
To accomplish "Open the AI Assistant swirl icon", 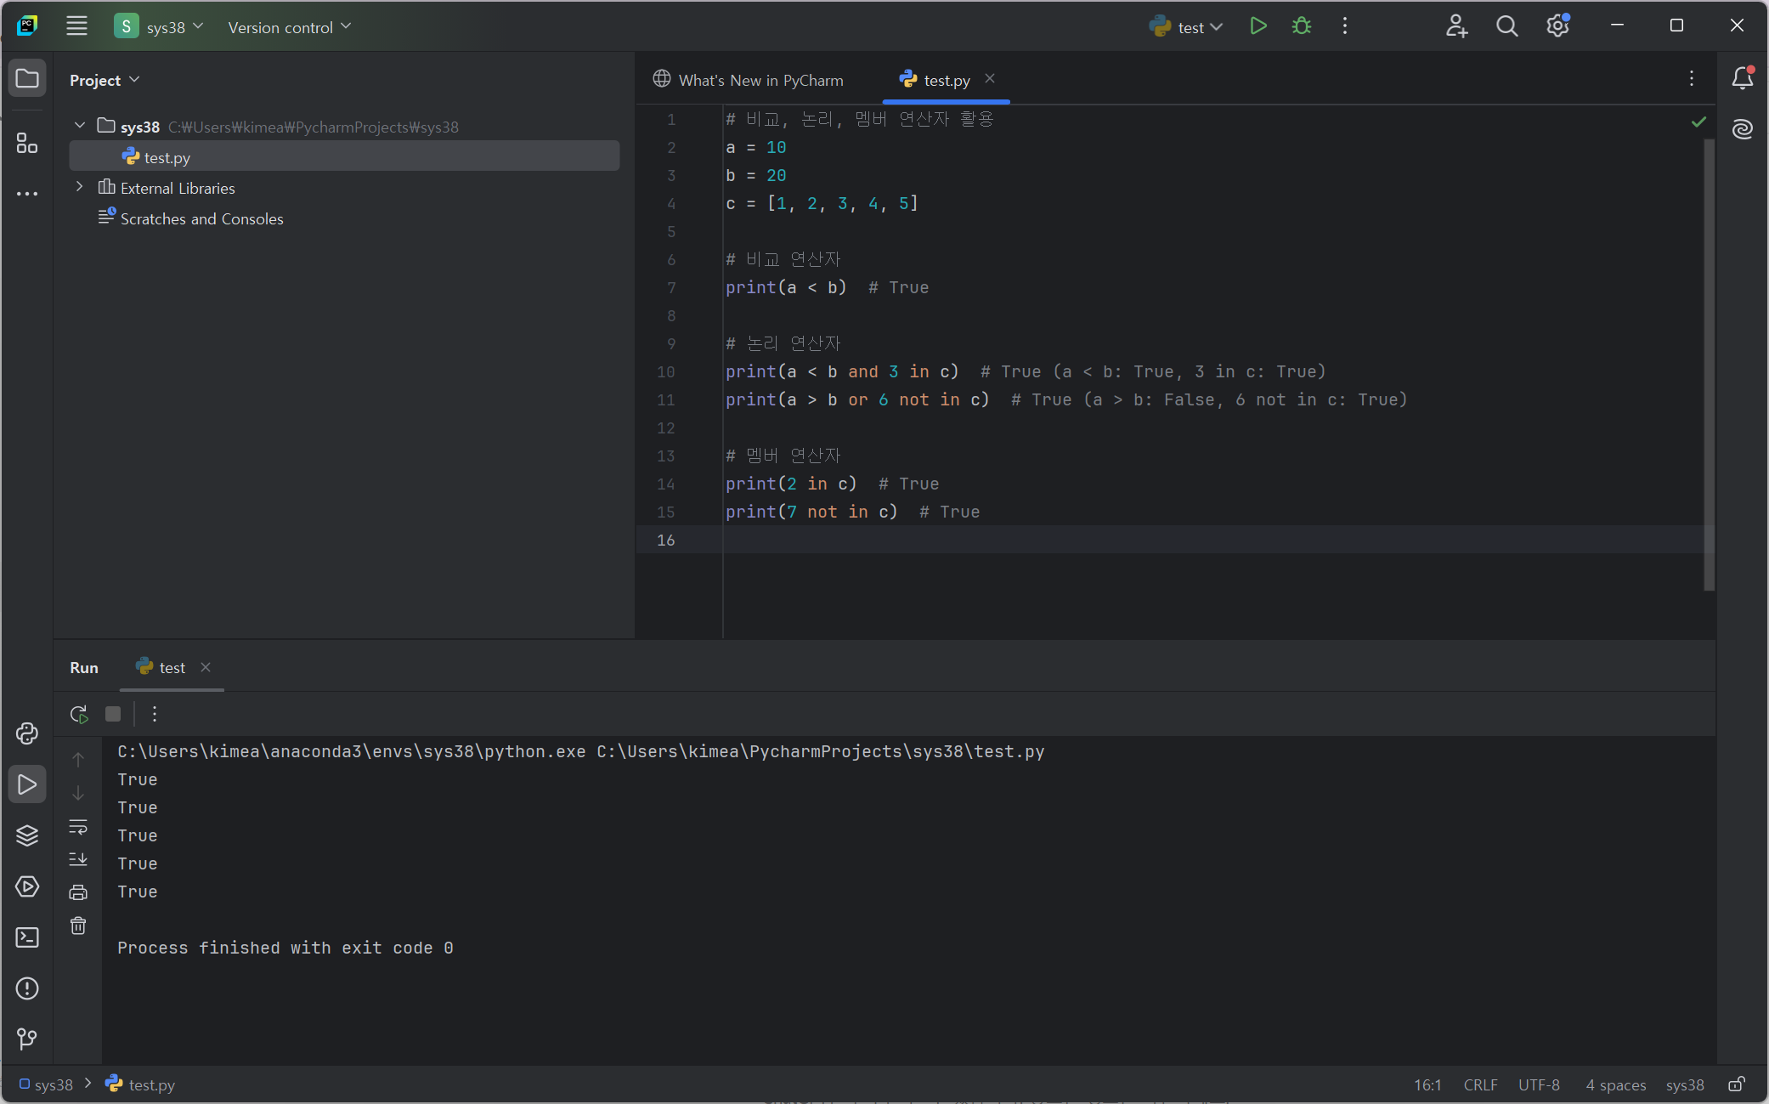I will (1743, 128).
